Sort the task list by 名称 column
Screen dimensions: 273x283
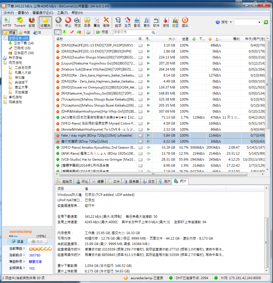(96, 39)
